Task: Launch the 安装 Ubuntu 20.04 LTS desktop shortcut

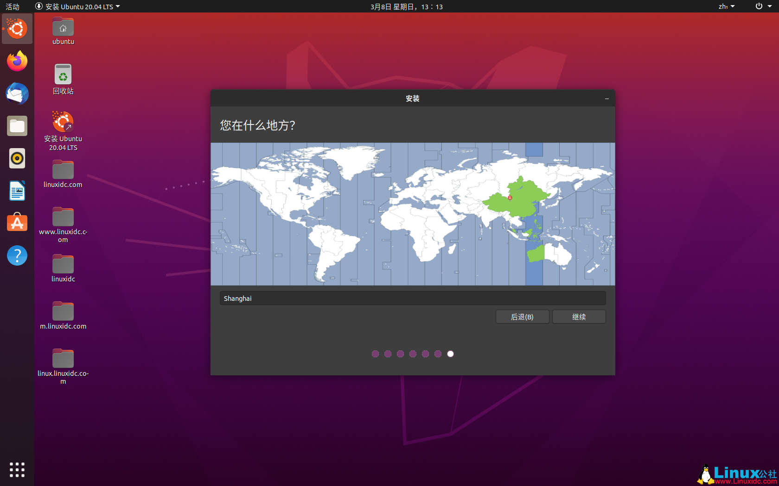Action: pyautogui.click(x=63, y=121)
